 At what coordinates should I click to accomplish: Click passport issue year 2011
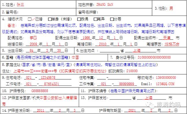(41, 111)
